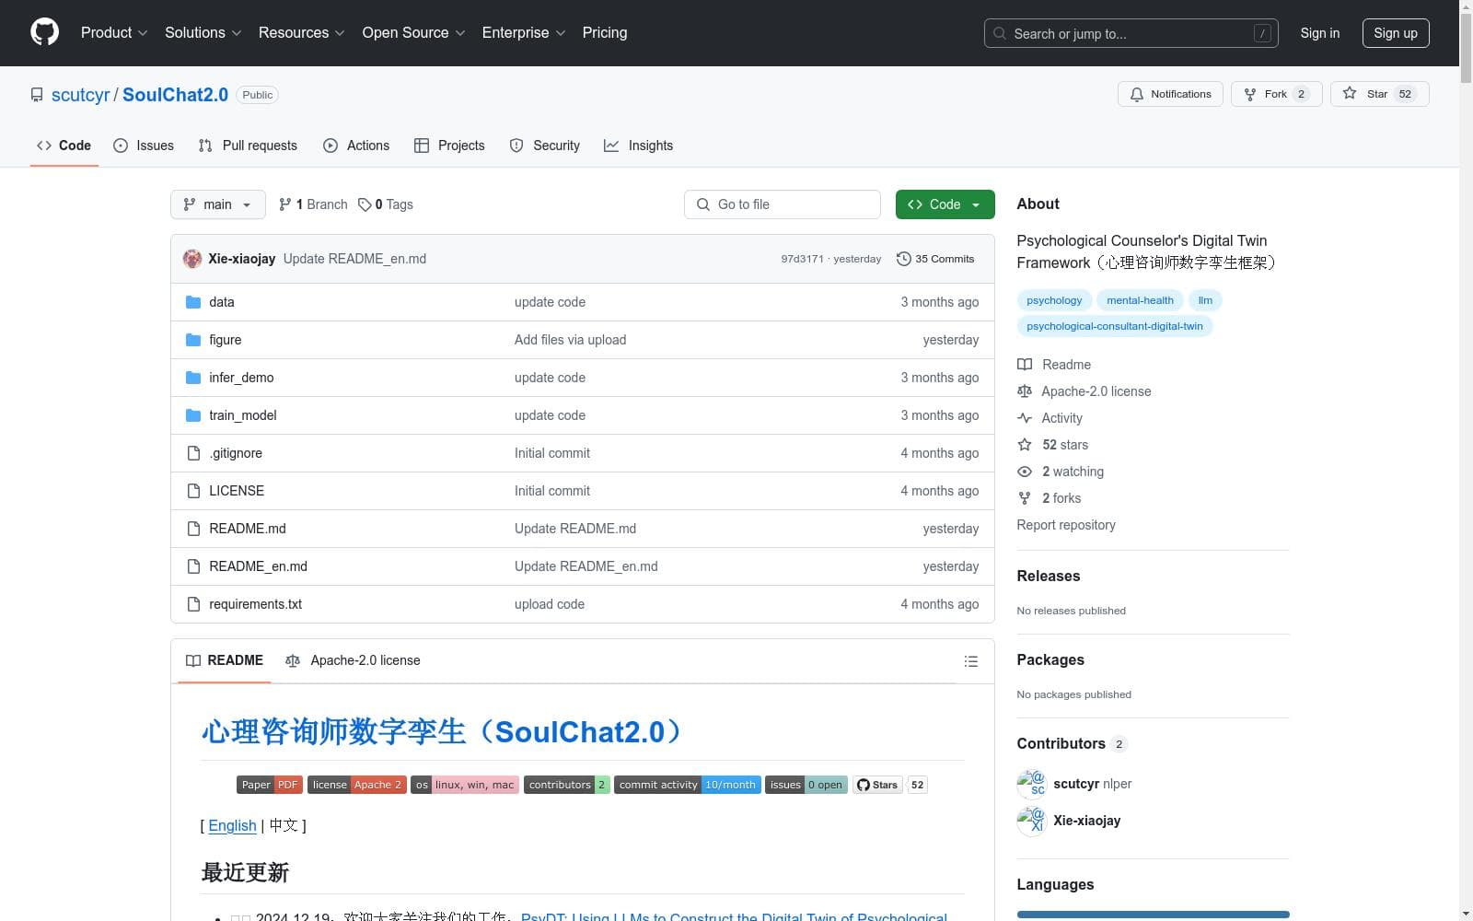This screenshot has width=1473, height=921.
Task: Click psychological-consultant-digital-twin topic tag
Action: click(x=1114, y=326)
